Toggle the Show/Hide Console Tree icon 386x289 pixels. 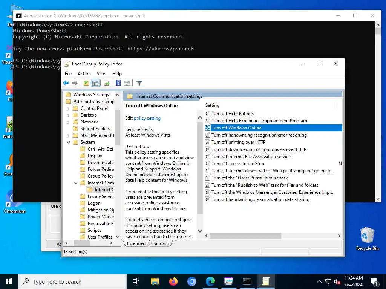[95, 83]
